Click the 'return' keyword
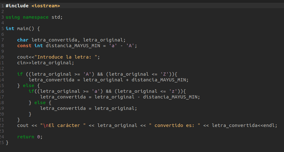284x152 pixels. (25, 137)
